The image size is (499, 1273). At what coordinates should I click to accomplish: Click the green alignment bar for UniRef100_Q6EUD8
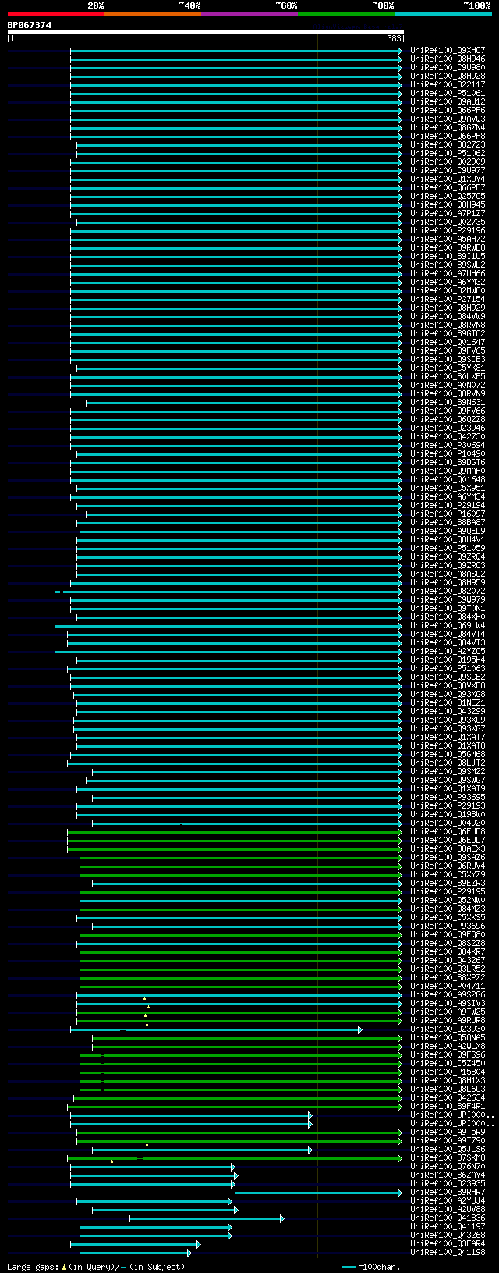point(235,832)
